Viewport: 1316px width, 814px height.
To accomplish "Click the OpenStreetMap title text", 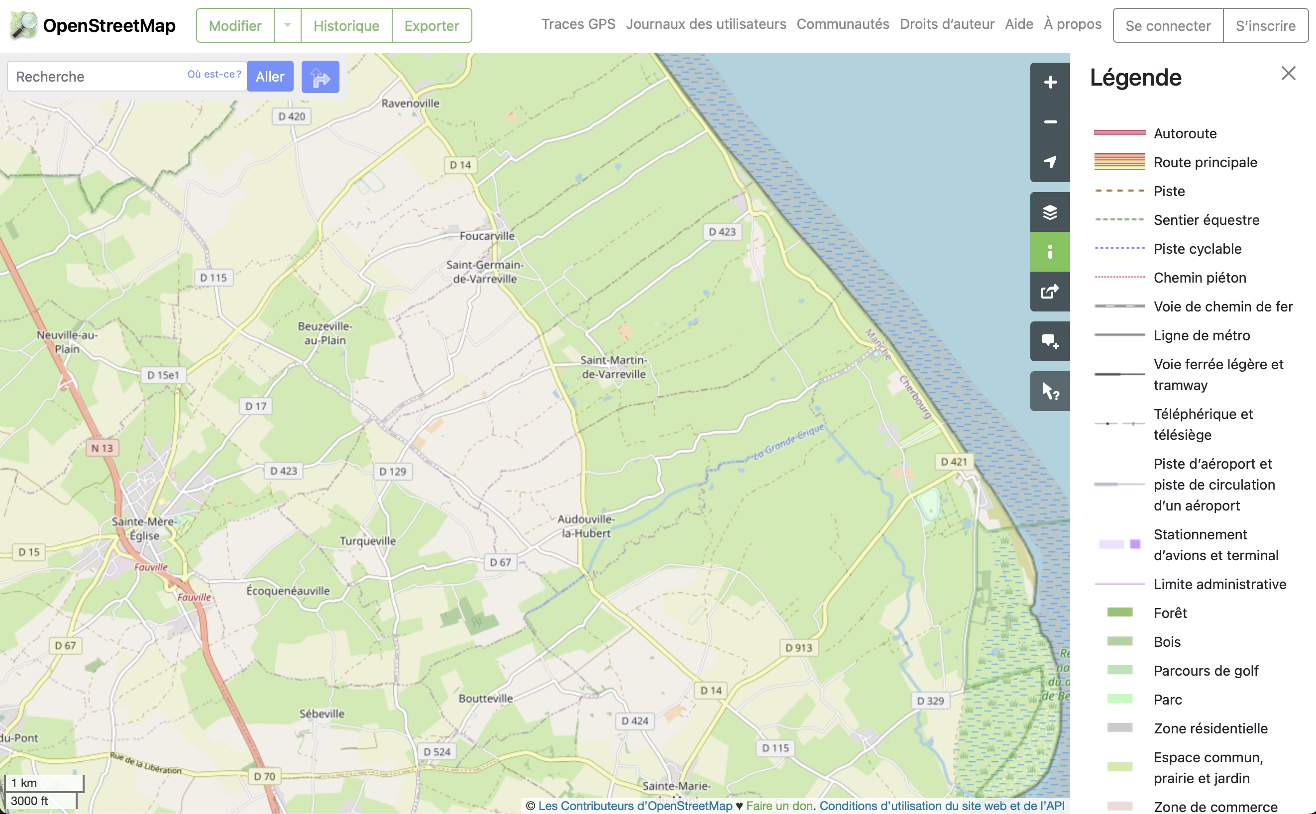I will click(x=110, y=25).
